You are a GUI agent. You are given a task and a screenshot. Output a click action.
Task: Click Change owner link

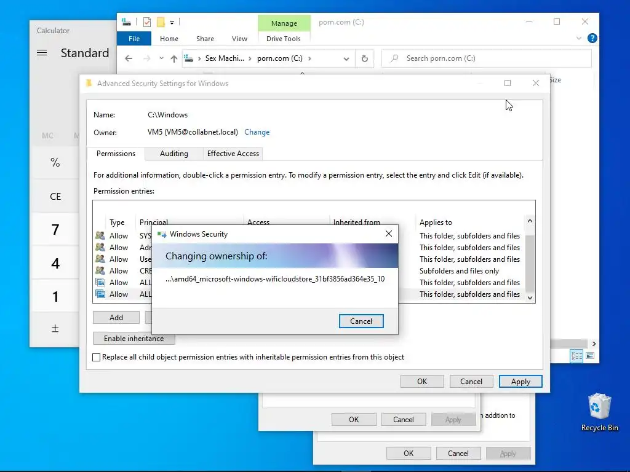[257, 132]
